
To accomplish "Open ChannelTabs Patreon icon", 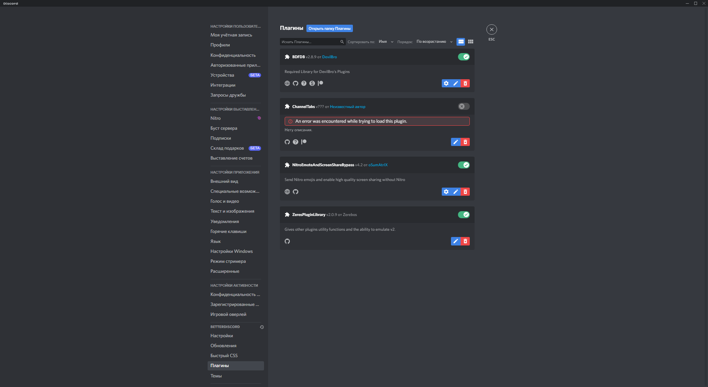I will 304,142.
